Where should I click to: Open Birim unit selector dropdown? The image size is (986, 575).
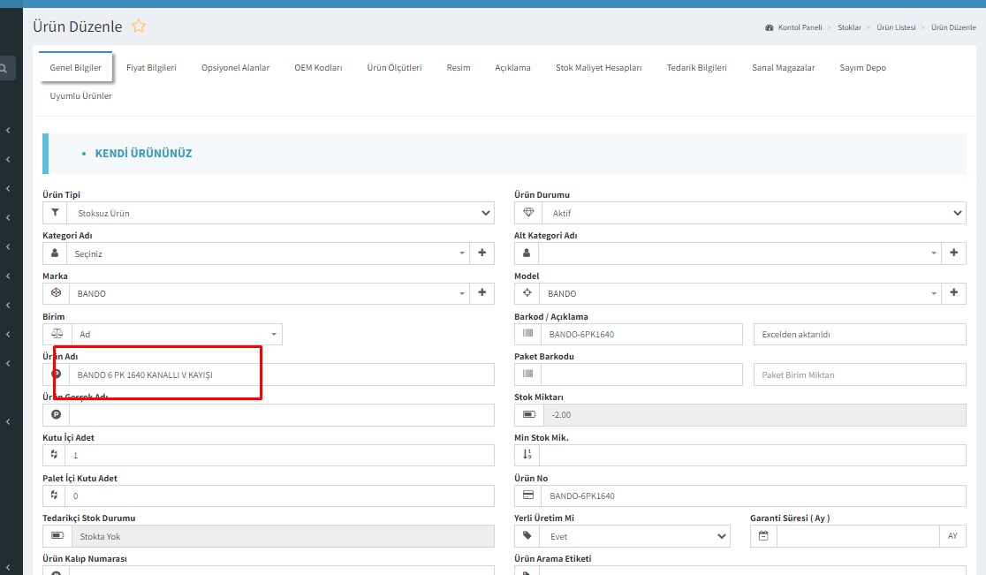(x=175, y=334)
